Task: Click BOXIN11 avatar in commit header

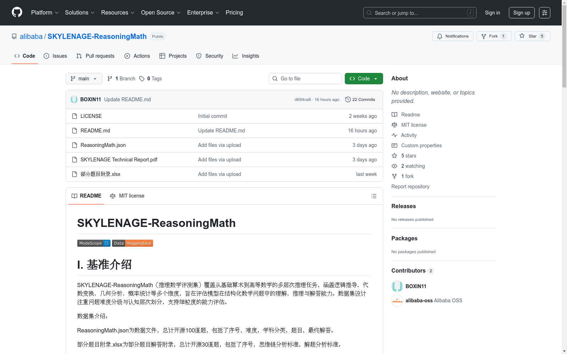Action: pos(74,99)
